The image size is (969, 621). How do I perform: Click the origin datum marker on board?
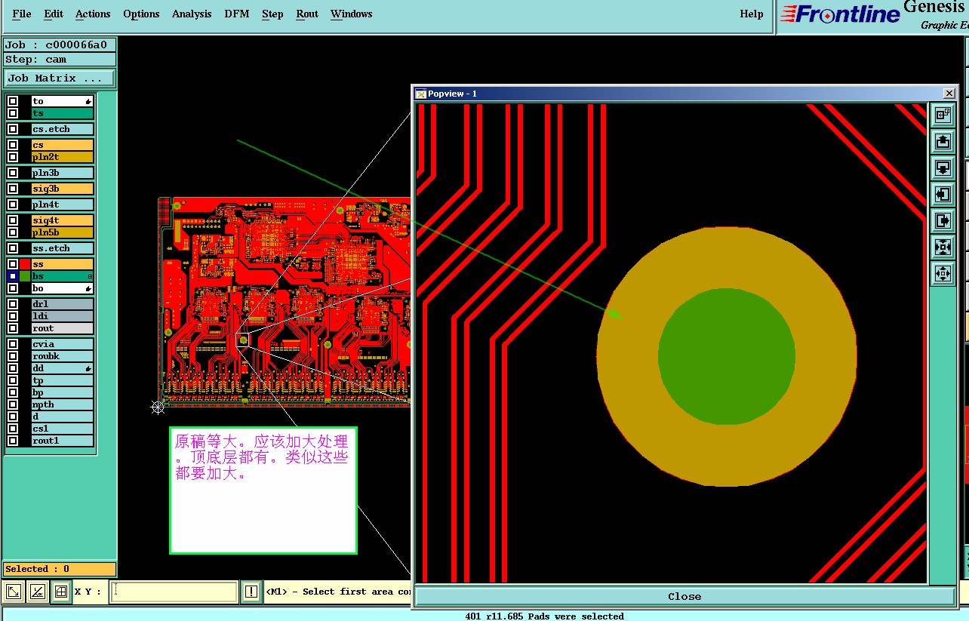click(x=158, y=407)
